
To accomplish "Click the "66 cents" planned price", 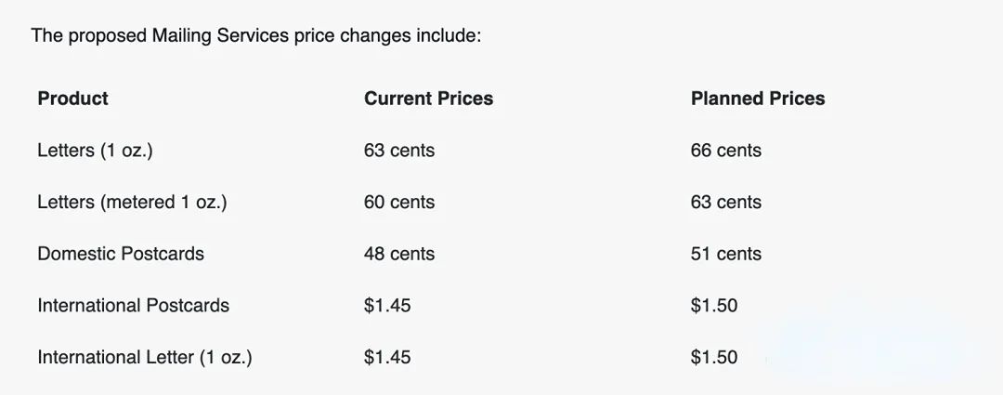I will click(x=725, y=151).
